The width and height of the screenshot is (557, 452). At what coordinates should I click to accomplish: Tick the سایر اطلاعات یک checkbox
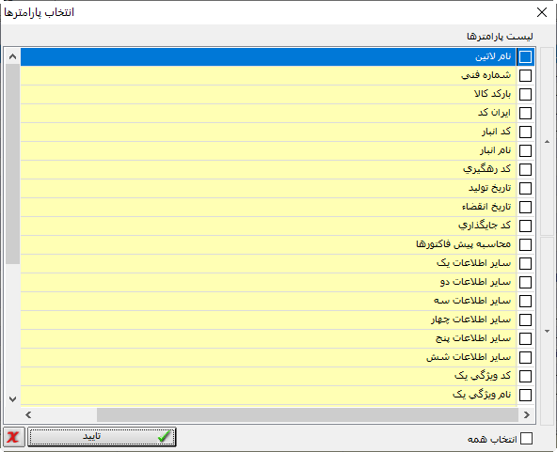(525, 264)
